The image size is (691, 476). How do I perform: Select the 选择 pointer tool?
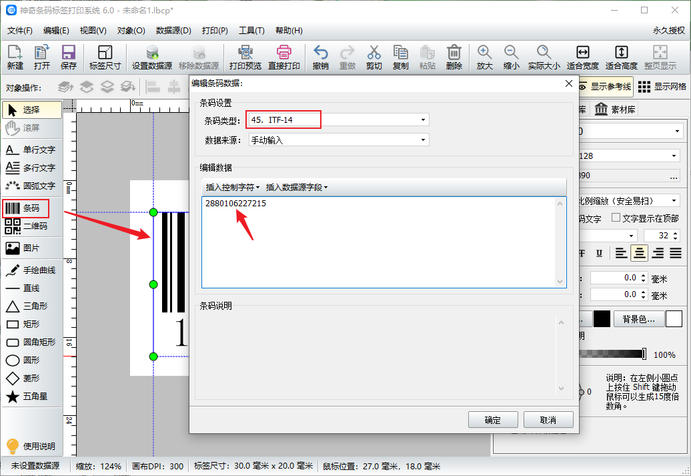tap(32, 110)
